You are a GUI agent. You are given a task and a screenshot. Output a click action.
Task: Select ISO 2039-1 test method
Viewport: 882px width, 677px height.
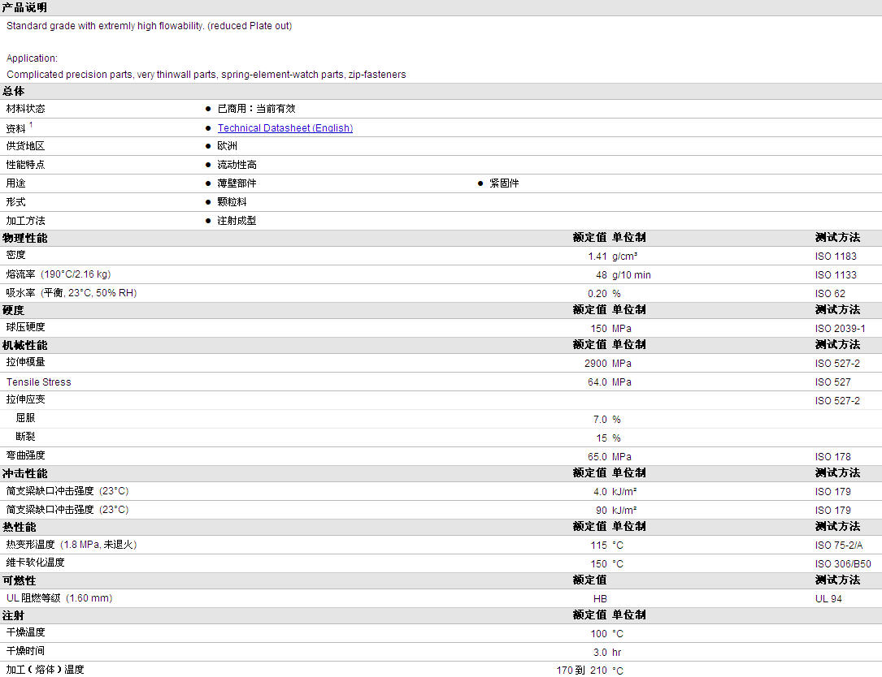[x=840, y=328]
